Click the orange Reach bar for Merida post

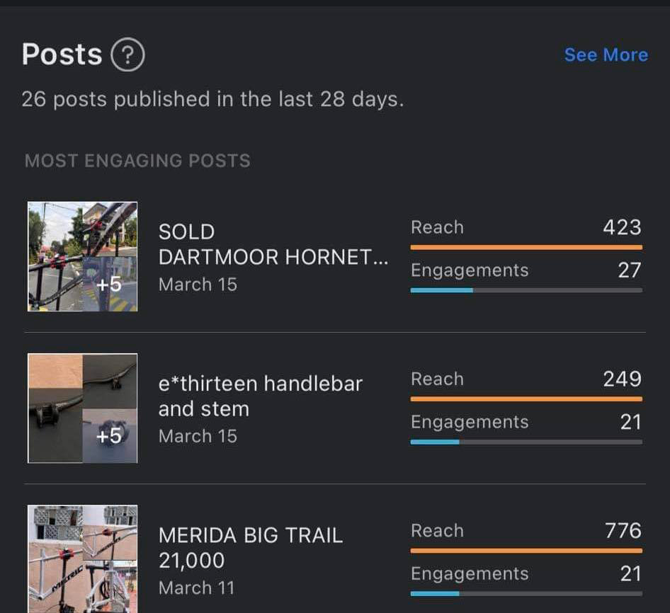pos(526,550)
